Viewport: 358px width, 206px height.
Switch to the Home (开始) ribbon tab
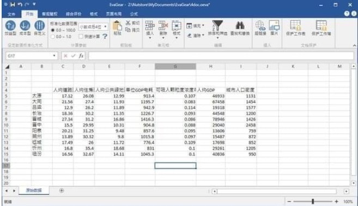(x=29, y=14)
